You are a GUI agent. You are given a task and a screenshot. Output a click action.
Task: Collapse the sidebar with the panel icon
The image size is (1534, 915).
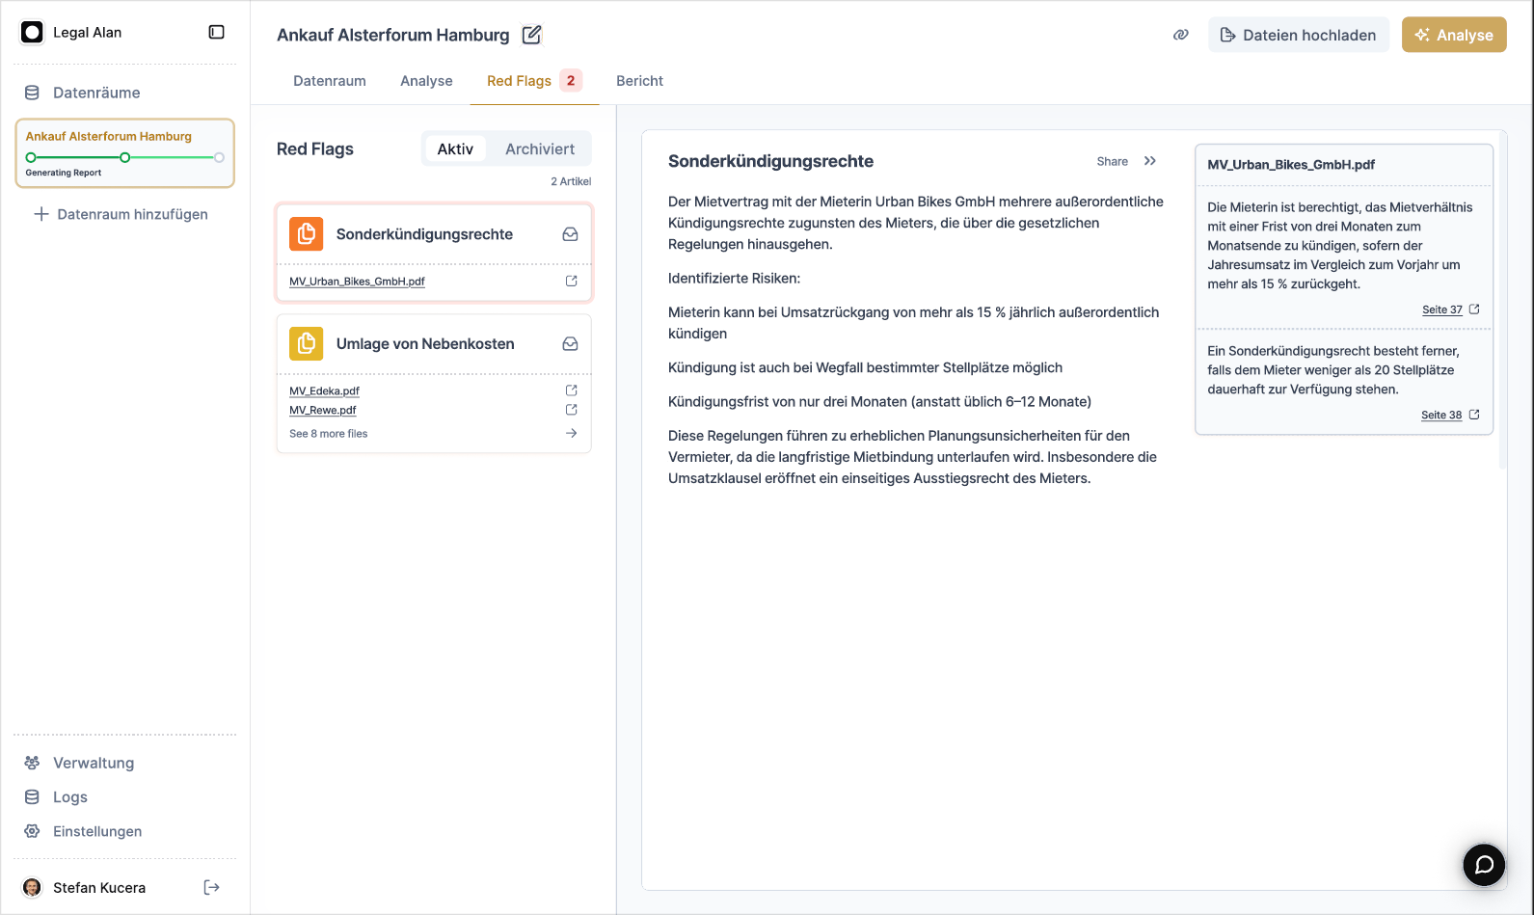(216, 32)
